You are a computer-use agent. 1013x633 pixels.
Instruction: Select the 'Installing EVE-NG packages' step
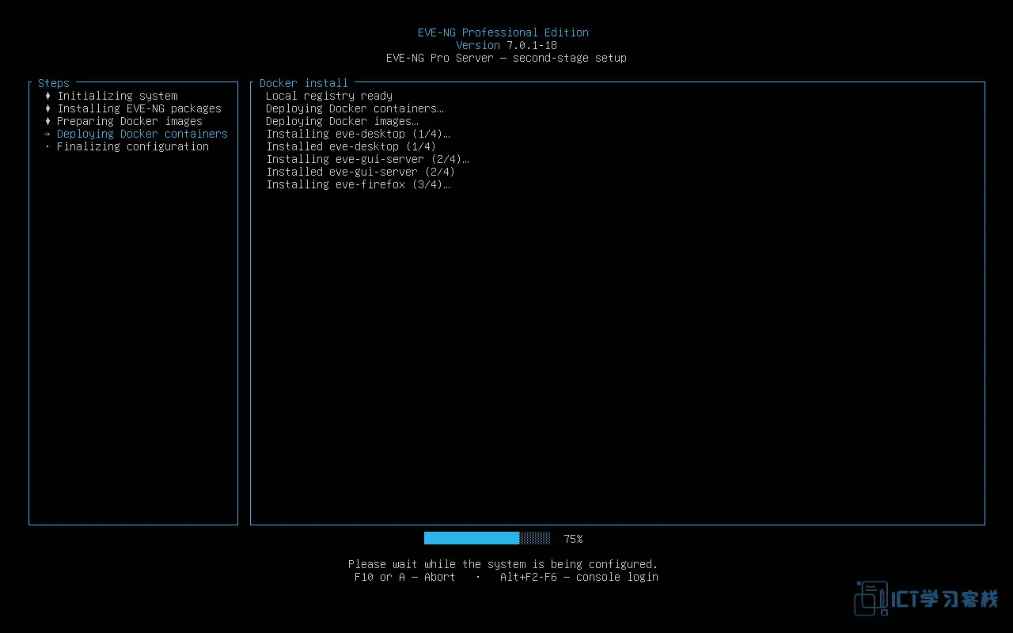[139, 108]
